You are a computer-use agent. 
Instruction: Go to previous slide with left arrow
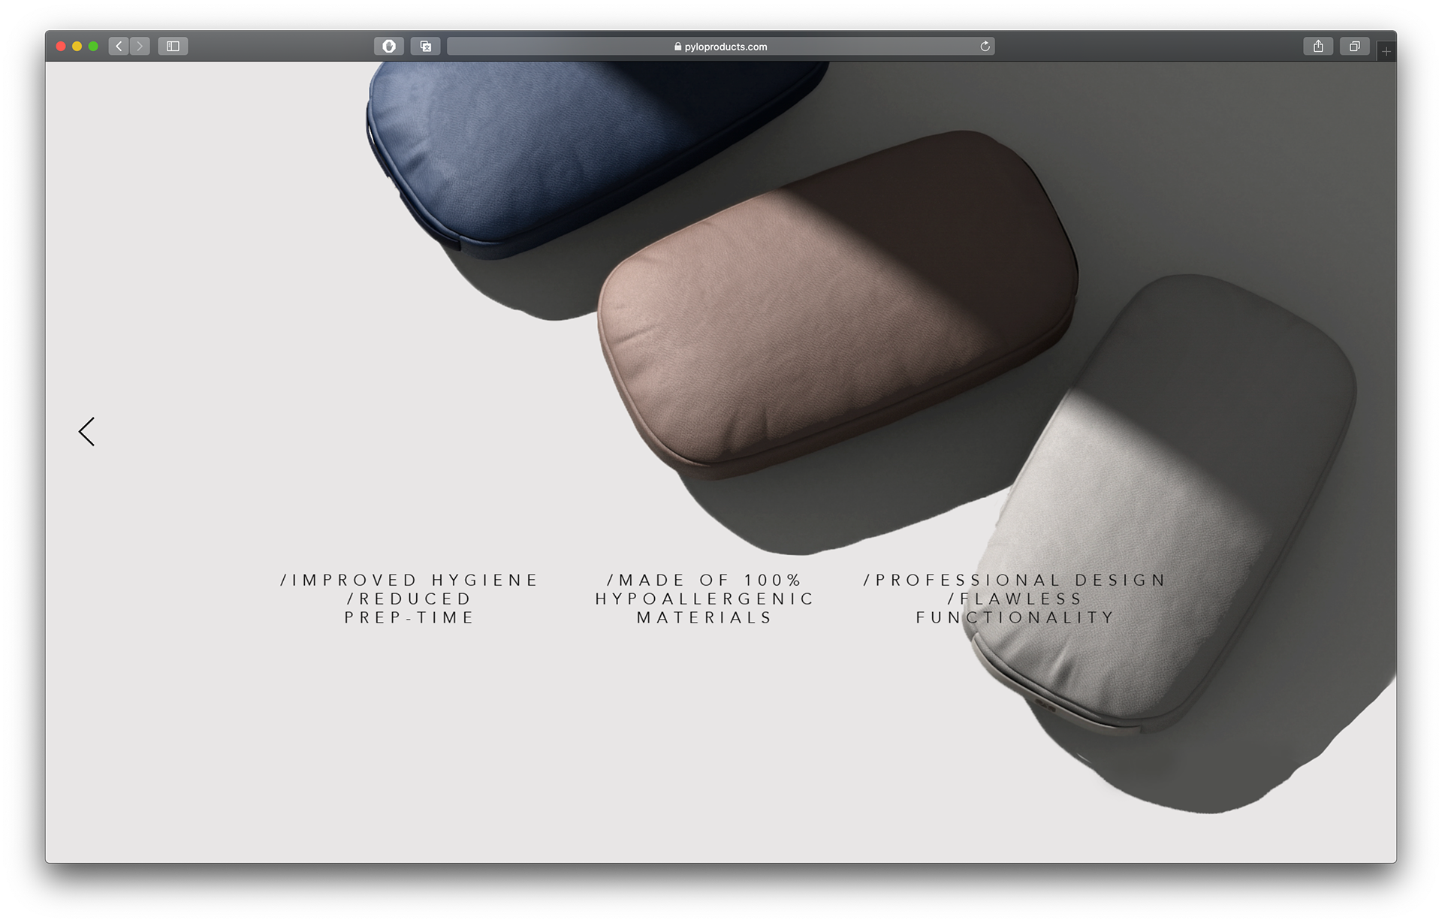[x=87, y=432]
